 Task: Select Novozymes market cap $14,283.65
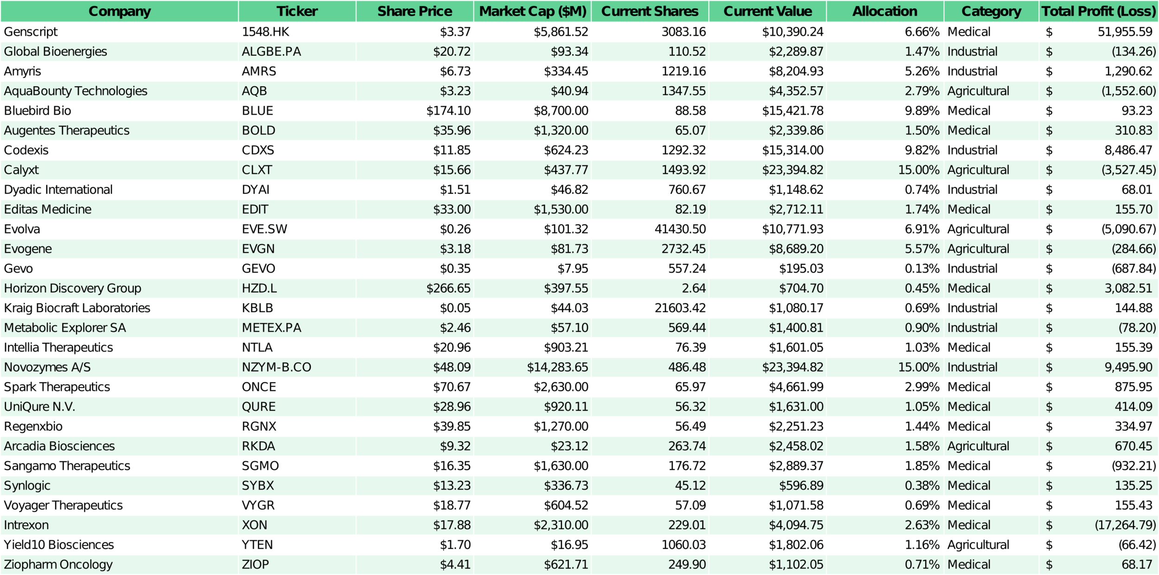tap(533, 367)
